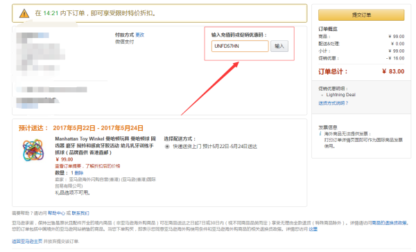Click the 订单总计 ¥ 83.00 total
The image size is (416, 252).
pyautogui.click(x=361, y=71)
